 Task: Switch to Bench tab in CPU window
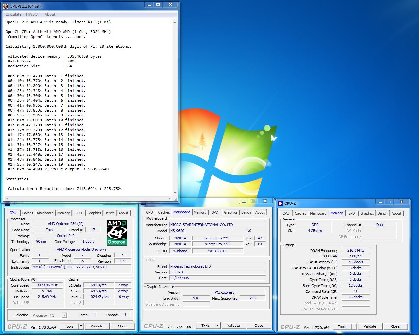click(x=110, y=213)
